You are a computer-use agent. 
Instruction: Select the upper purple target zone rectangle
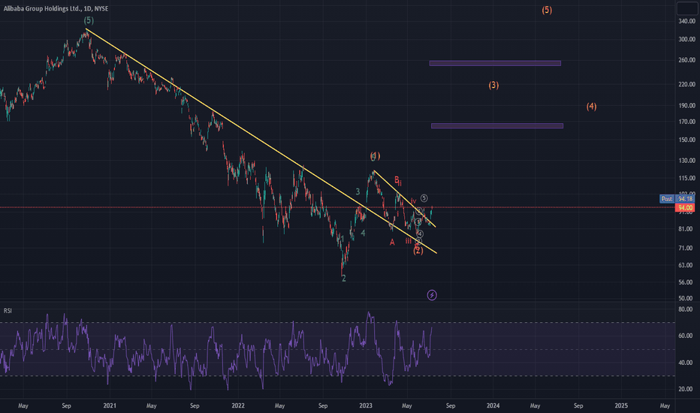pos(495,63)
